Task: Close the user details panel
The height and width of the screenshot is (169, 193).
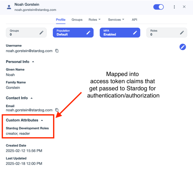Action: point(184,7)
